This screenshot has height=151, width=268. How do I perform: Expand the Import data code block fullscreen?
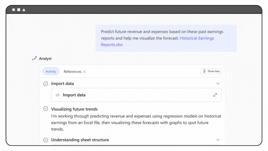[x=215, y=95]
